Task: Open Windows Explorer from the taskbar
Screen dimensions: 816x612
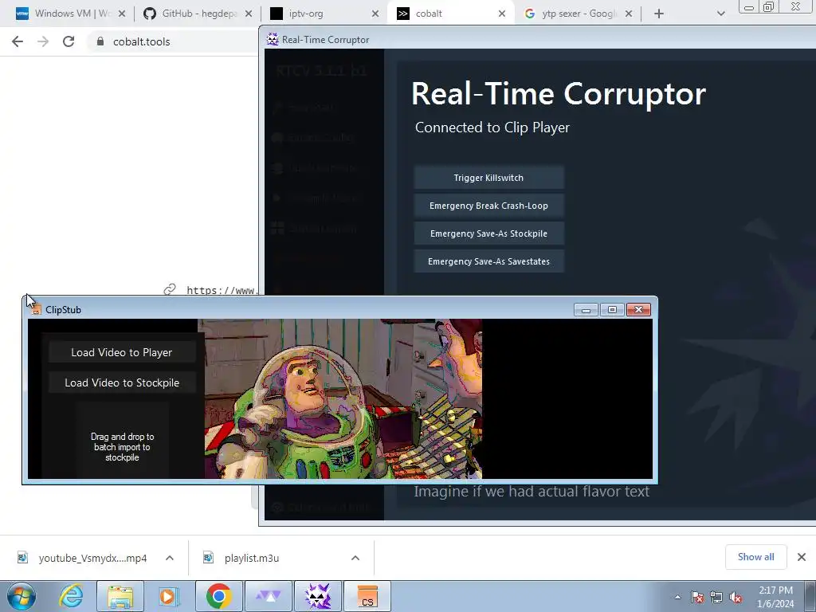Action: (120, 596)
